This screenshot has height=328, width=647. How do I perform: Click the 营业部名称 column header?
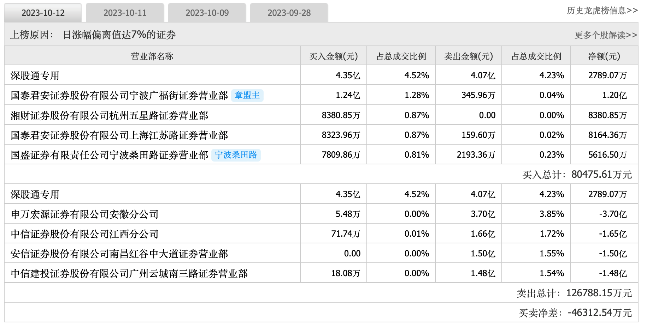[x=152, y=56]
